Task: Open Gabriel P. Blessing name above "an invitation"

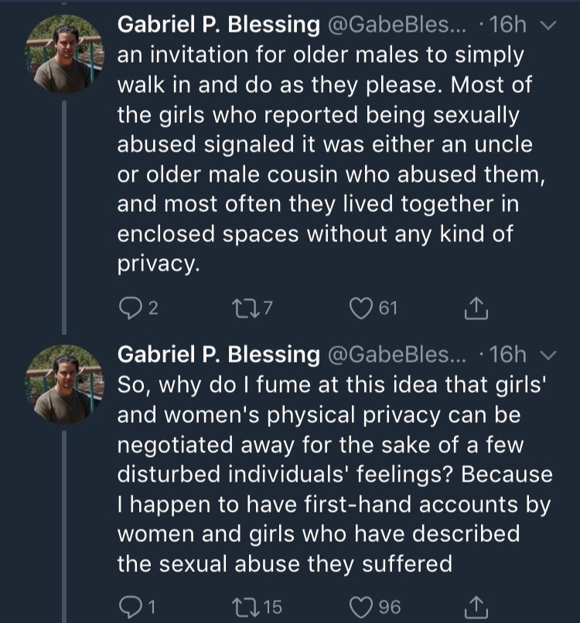Action: [x=218, y=25]
